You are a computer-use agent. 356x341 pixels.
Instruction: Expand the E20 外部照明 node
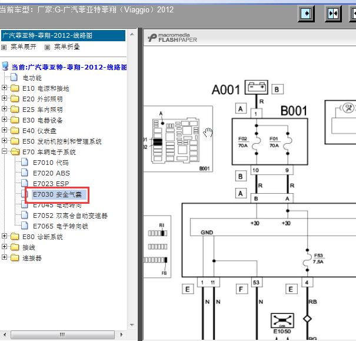(4, 98)
